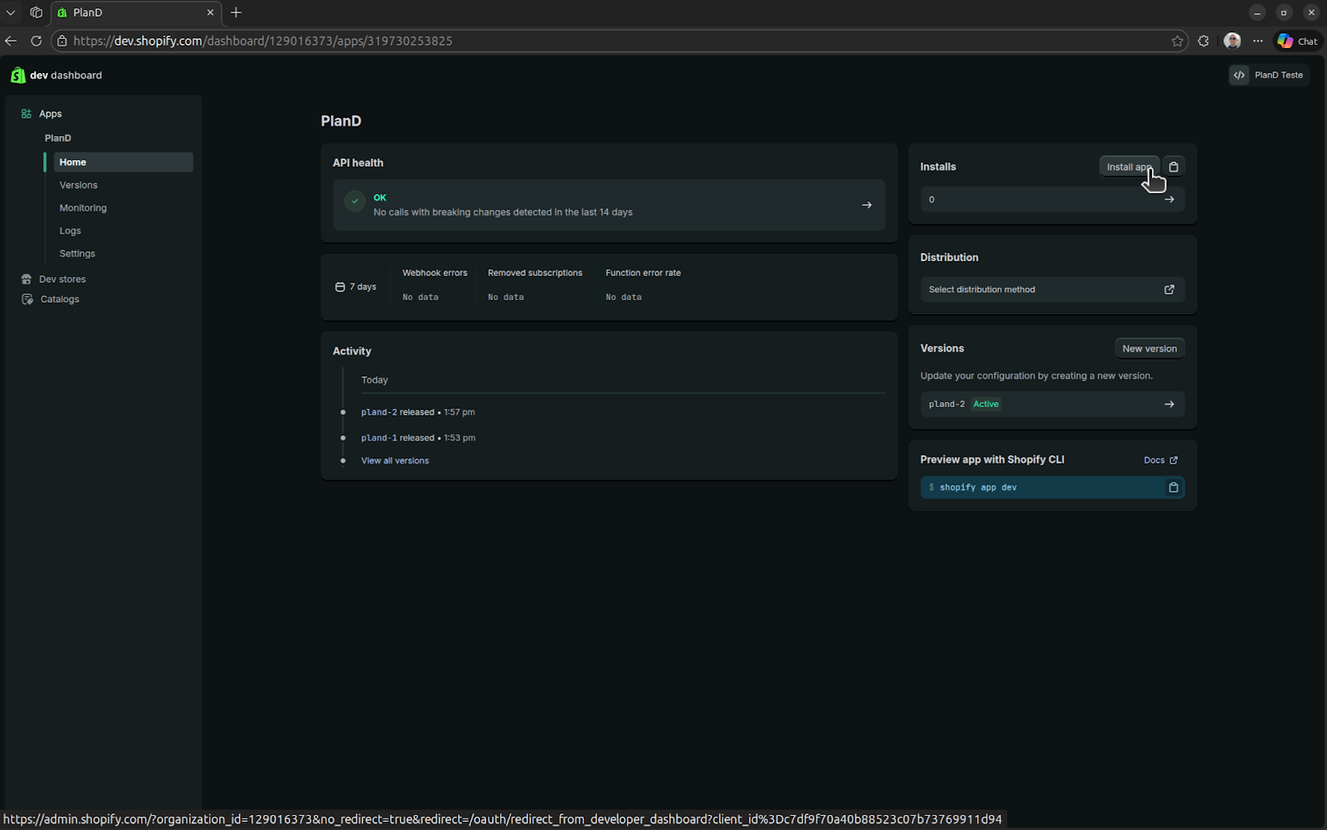Click the Function error rate metric label
The height and width of the screenshot is (830, 1327).
coord(643,273)
